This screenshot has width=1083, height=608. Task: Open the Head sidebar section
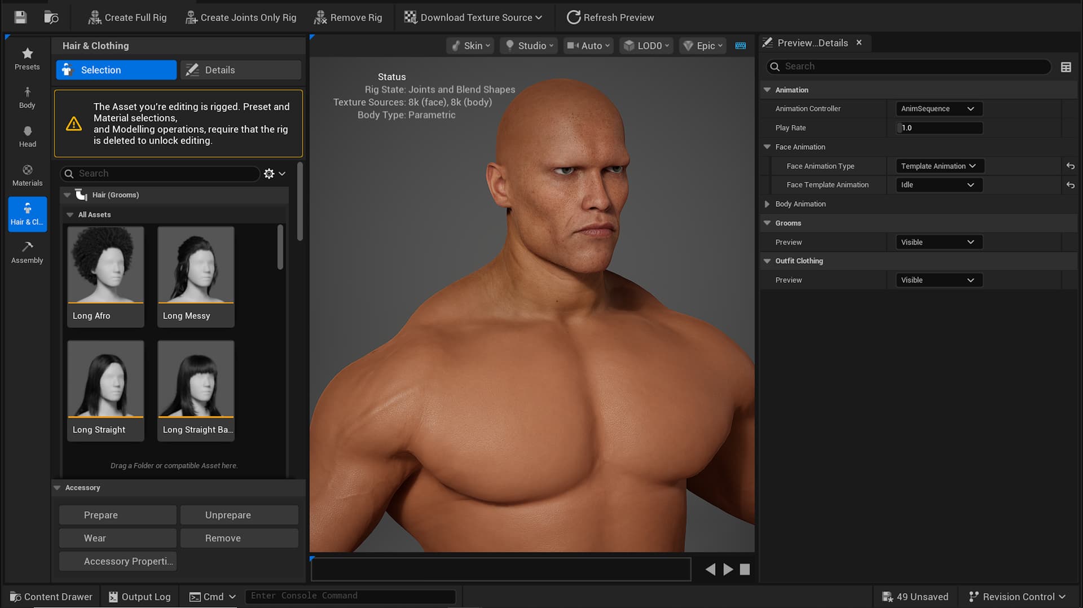click(x=27, y=136)
